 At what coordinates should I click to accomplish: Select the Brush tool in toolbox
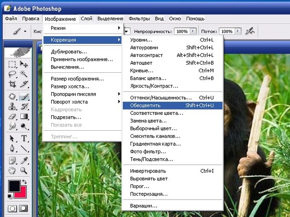pos(24,96)
